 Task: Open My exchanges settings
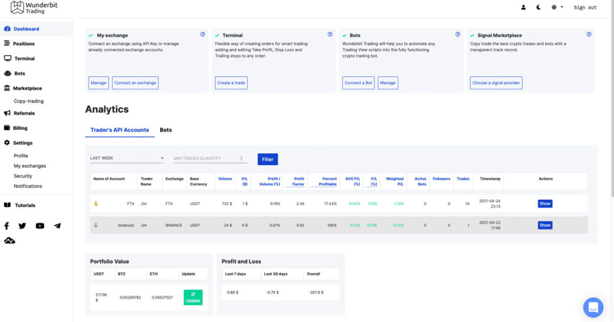point(30,166)
